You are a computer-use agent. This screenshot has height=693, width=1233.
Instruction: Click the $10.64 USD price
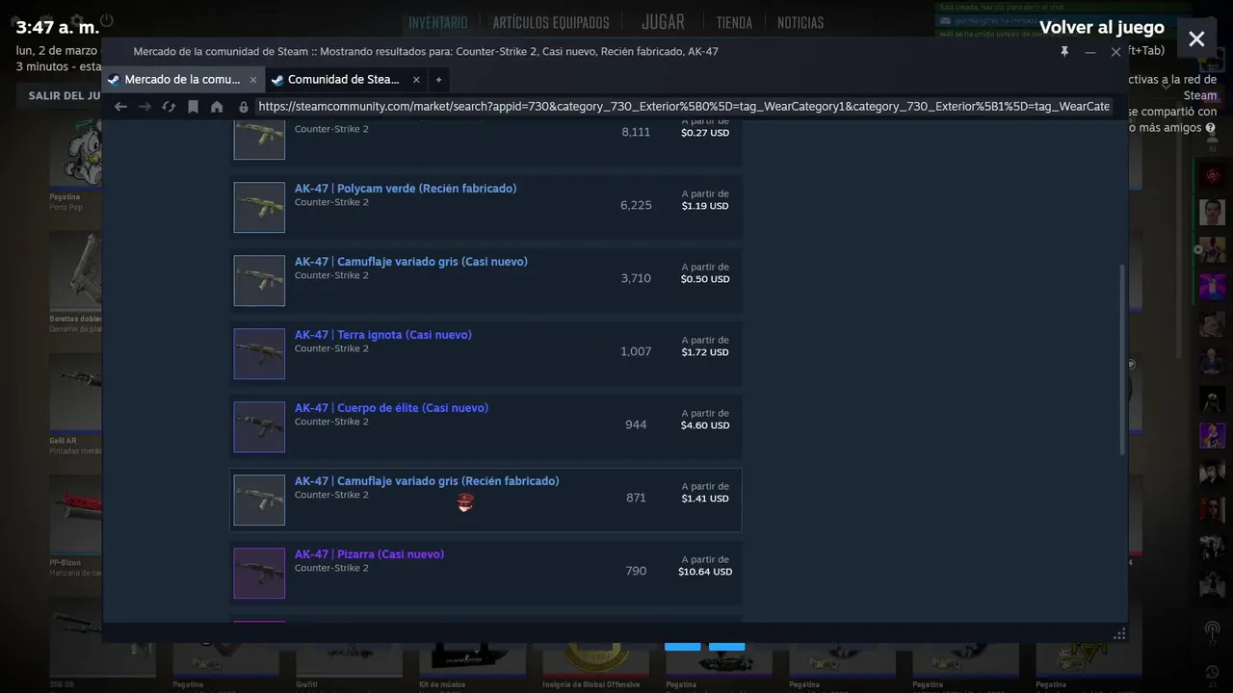[705, 572]
